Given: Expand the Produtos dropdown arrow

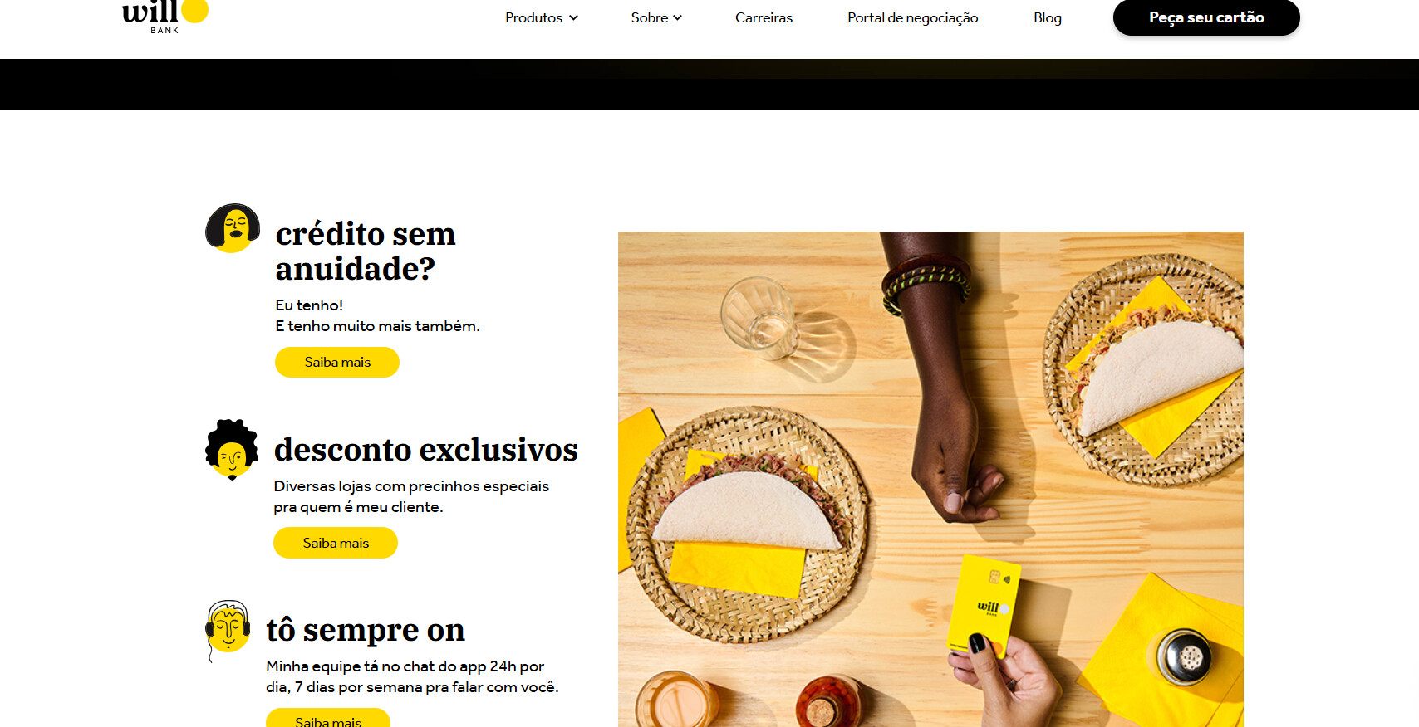Looking at the screenshot, I should coord(573,17).
